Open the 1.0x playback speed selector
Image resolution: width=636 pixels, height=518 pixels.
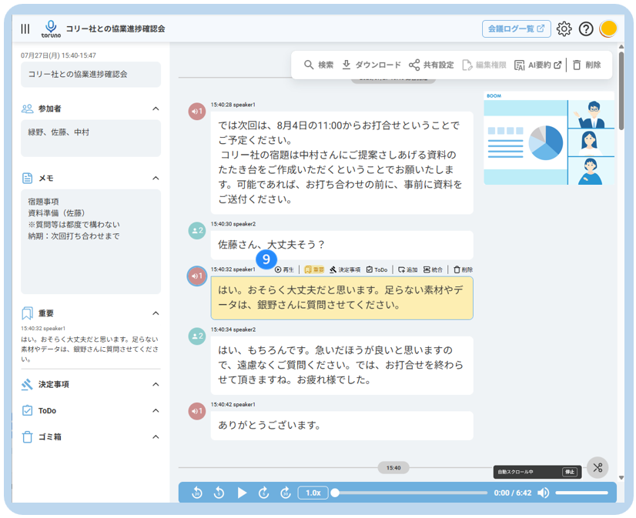tap(313, 493)
